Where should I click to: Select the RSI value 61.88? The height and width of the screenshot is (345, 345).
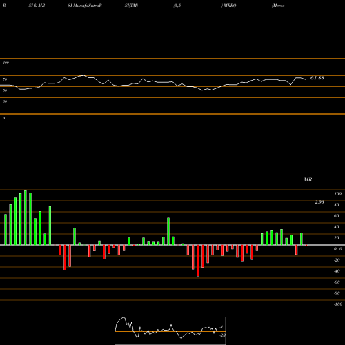317,78
